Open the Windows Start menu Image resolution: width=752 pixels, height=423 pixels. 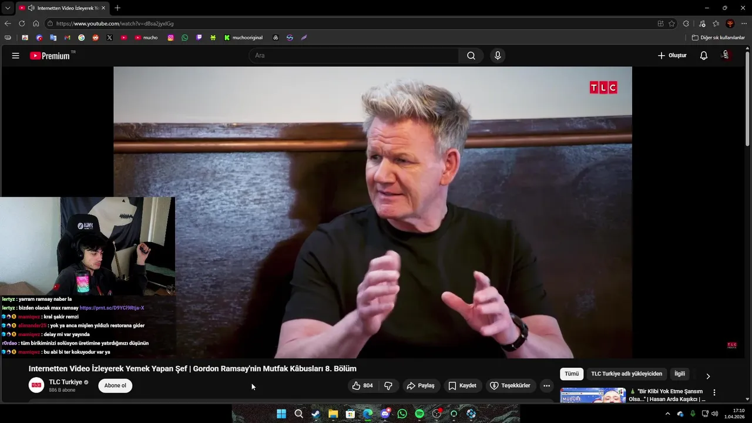tap(281, 414)
